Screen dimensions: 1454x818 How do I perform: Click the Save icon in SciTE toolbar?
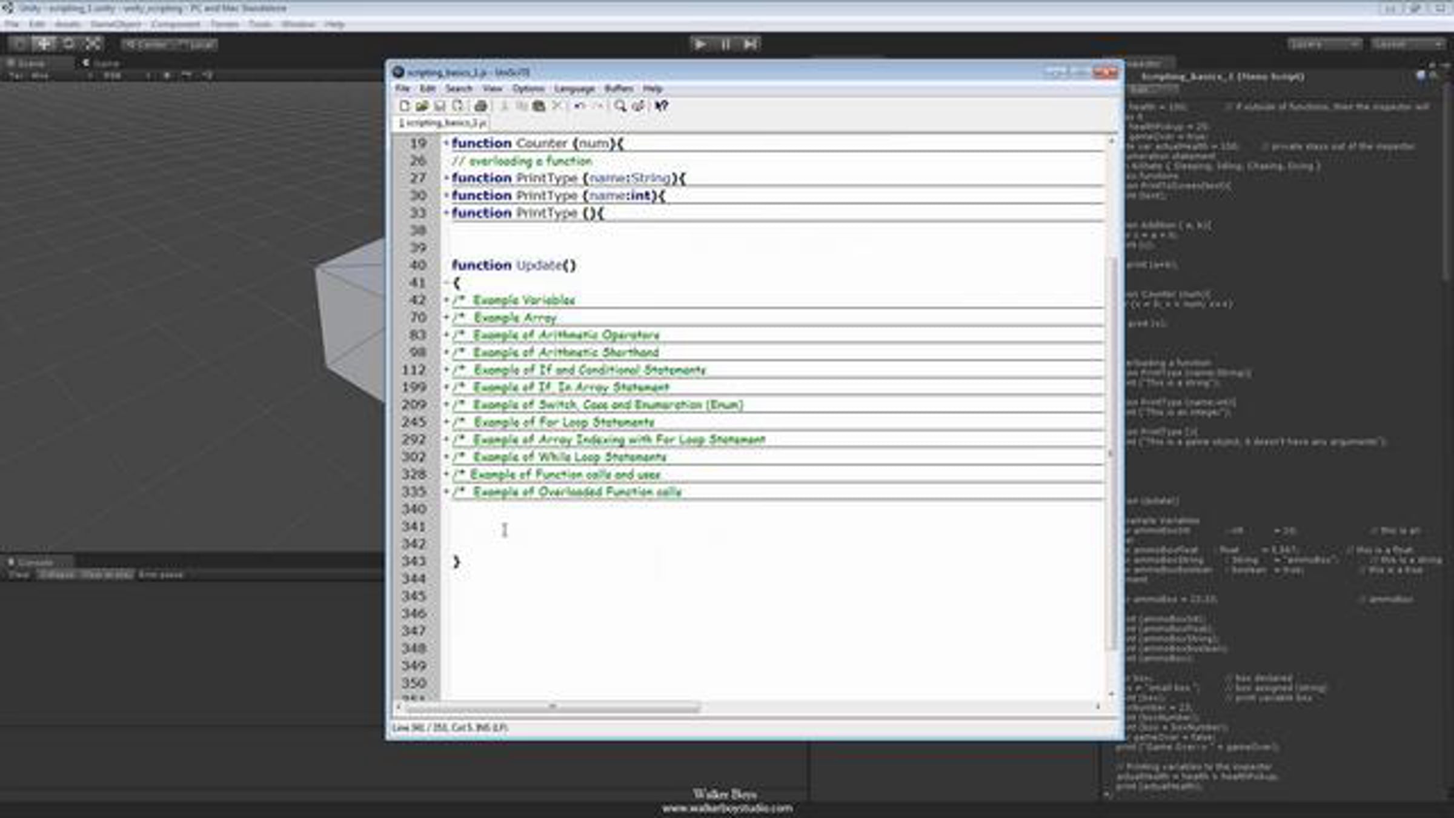(440, 106)
